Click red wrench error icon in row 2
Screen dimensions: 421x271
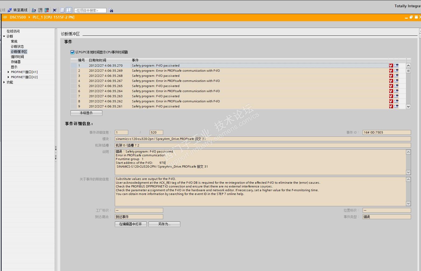pyautogui.click(x=391, y=71)
